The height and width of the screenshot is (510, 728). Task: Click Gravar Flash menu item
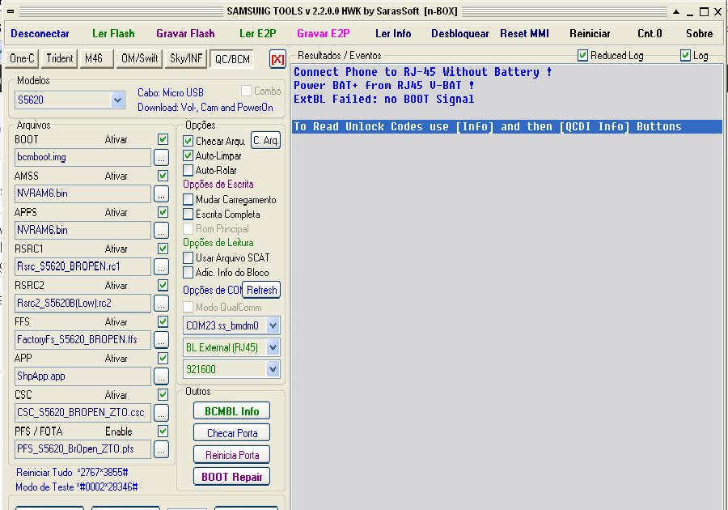click(x=185, y=33)
